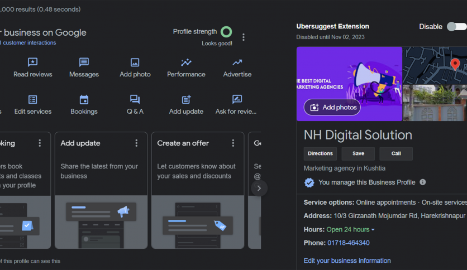The width and height of the screenshot is (467, 270).
Task: Click the Directions button
Action: pos(320,154)
